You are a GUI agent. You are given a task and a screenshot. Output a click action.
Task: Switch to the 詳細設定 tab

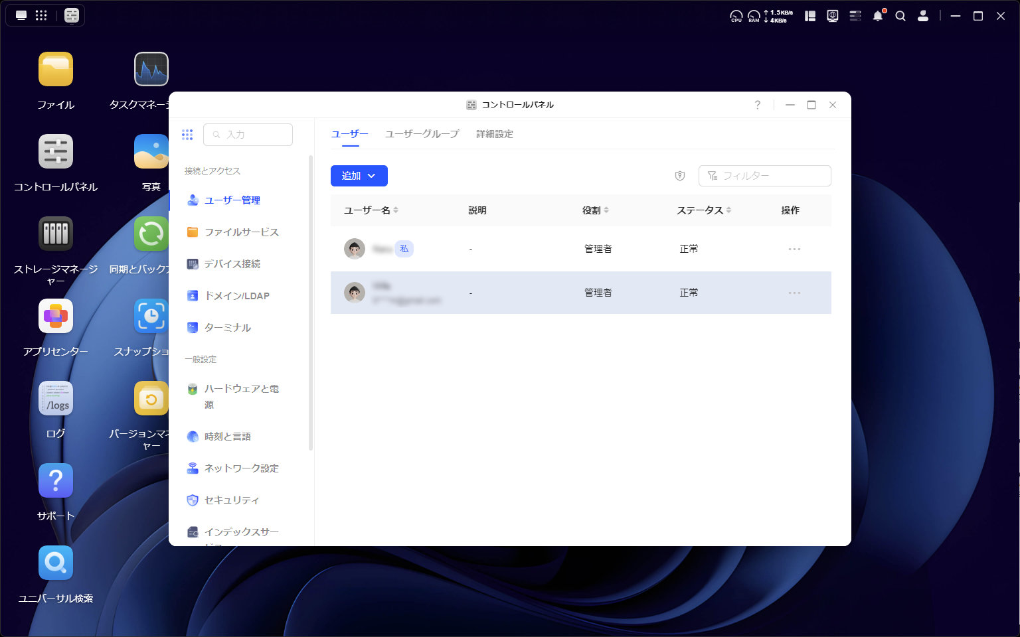(x=495, y=134)
